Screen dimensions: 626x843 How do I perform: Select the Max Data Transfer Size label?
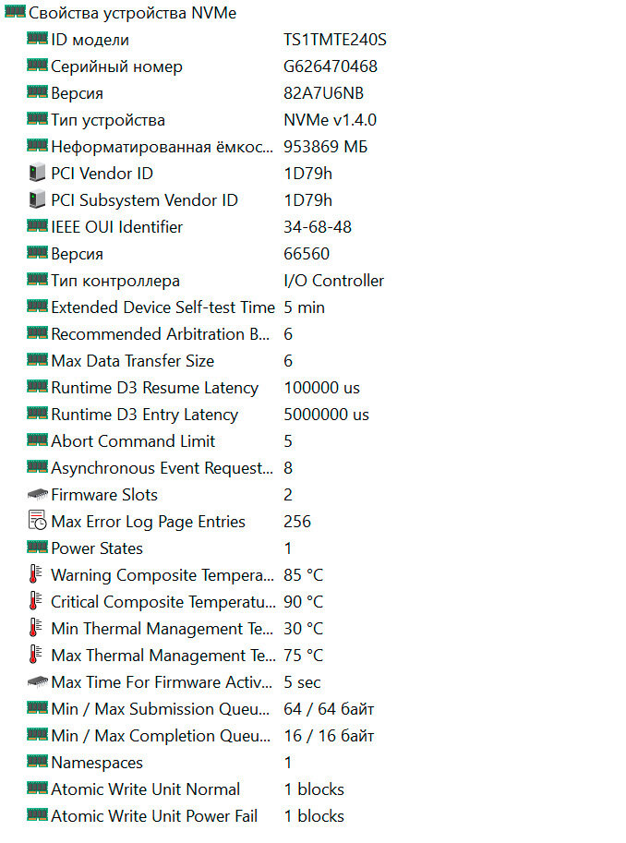(x=132, y=361)
